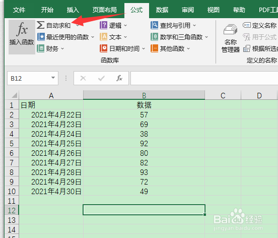The width and height of the screenshot is (278, 238).
Task: Click cell with 2021年4月22日
Action: pyautogui.click(x=51, y=114)
